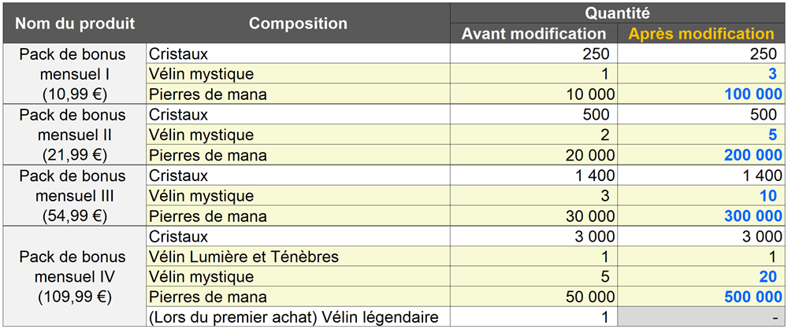Click the orange "Après modification" header
Viewport: 788px width, 329px height.
click(x=701, y=34)
